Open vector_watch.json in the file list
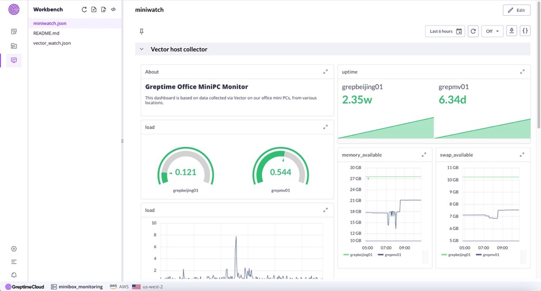The width and height of the screenshot is (541, 291). pyautogui.click(x=75, y=43)
